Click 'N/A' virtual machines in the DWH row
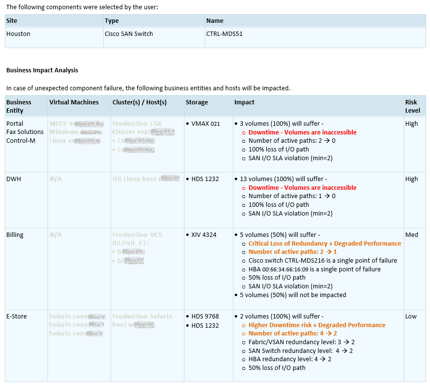 coord(55,179)
